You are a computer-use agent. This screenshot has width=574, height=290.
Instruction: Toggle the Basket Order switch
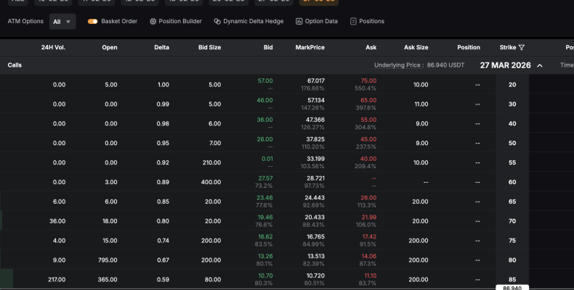click(92, 22)
